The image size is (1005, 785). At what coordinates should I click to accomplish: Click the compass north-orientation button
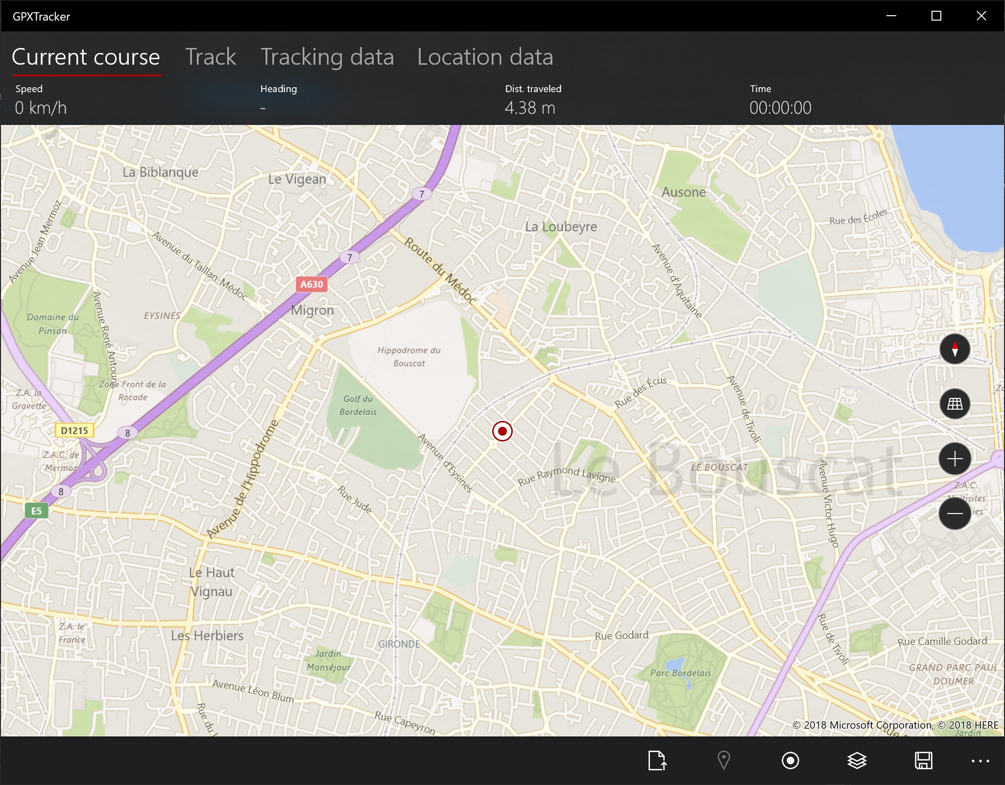pos(955,349)
